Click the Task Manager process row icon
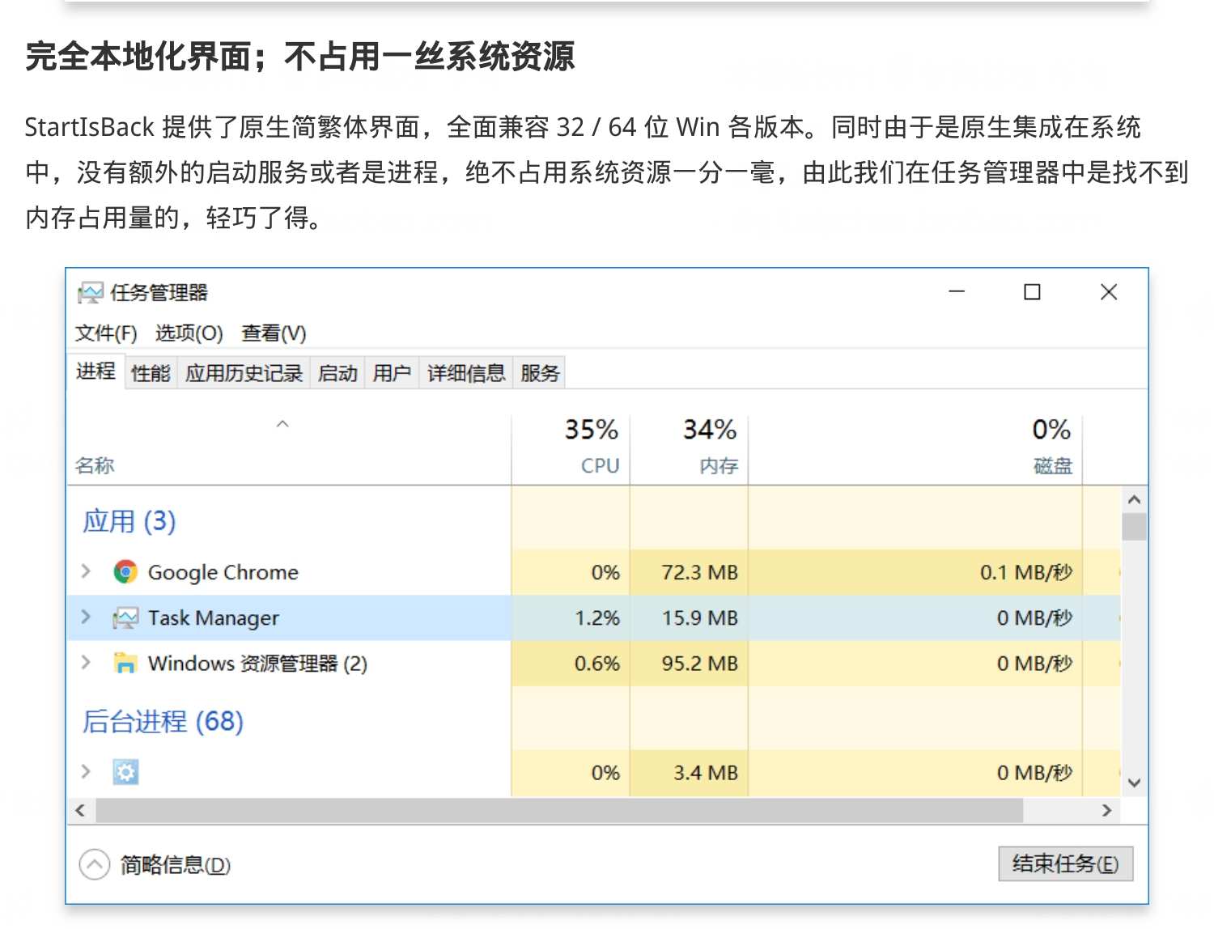Screen dimensions: 1214x929 click(x=125, y=618)
